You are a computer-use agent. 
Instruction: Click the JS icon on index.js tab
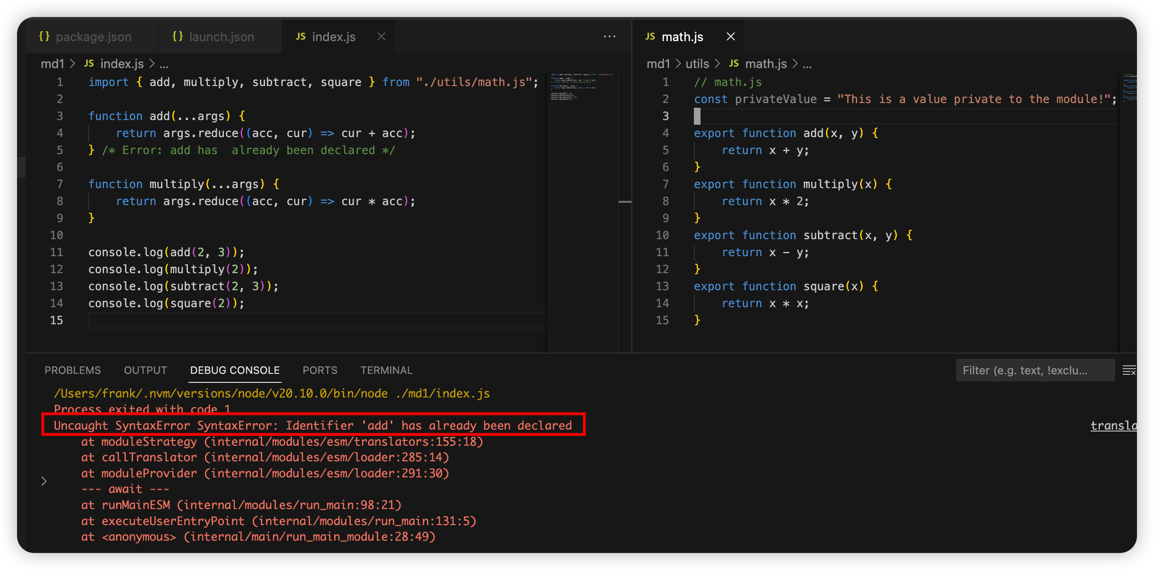(301, 36)
